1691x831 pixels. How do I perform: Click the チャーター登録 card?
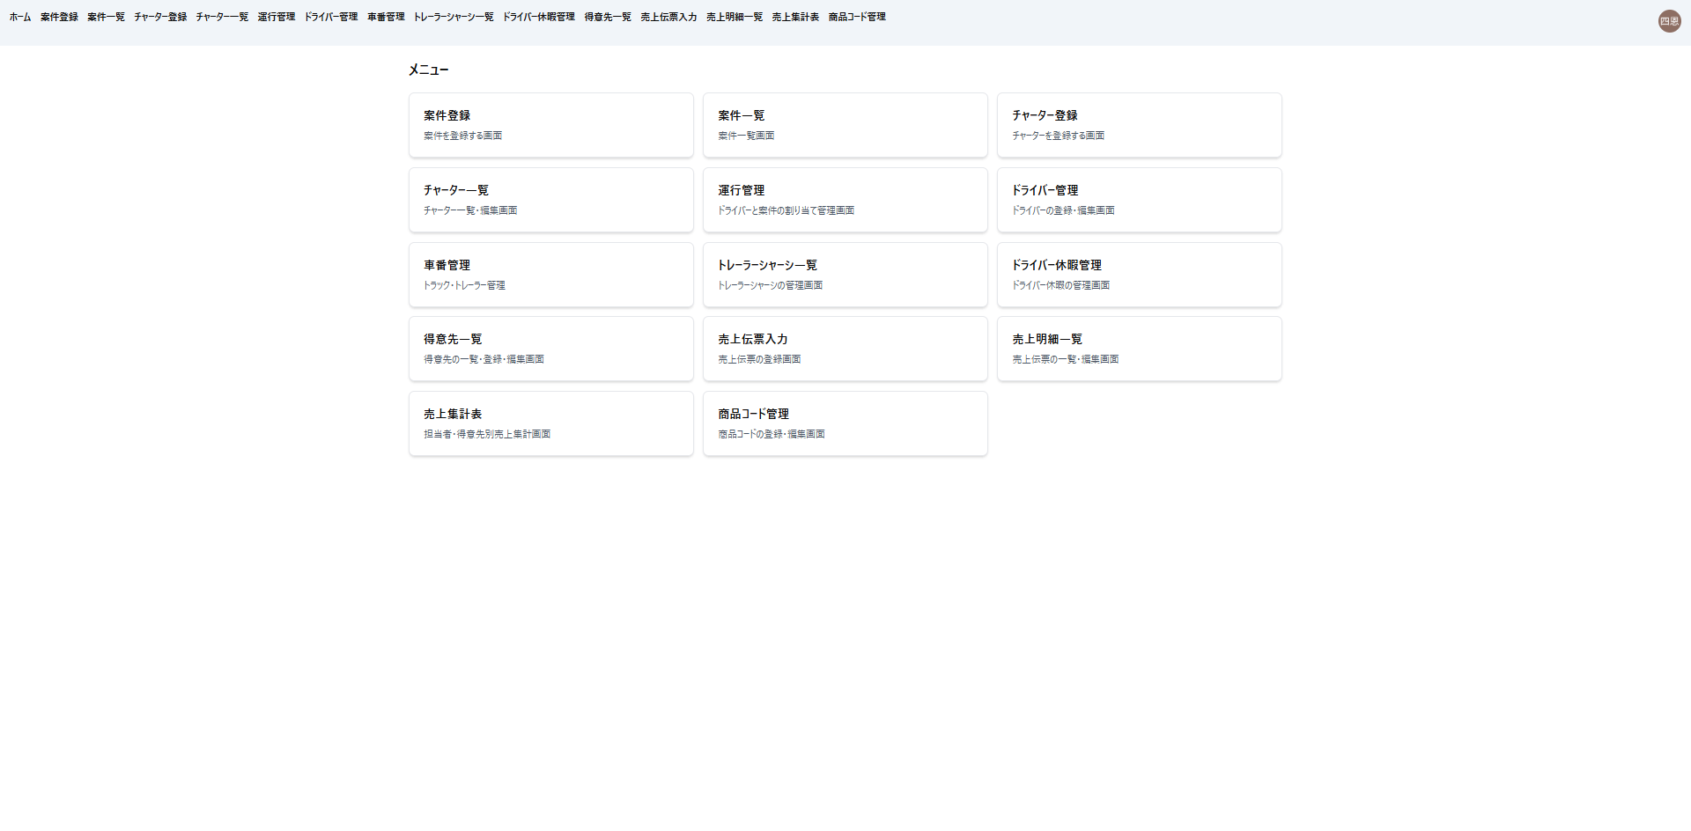pos(1139,125)
